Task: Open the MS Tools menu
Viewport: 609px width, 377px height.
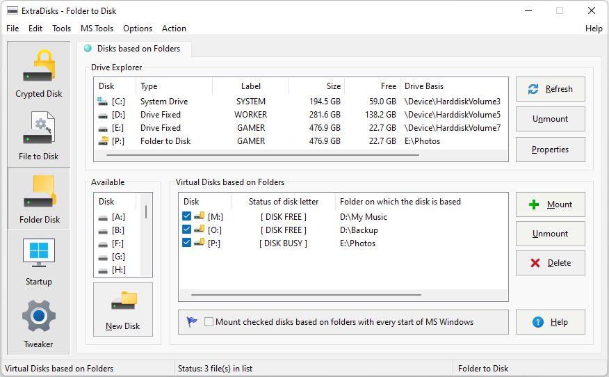Action: 97,29
